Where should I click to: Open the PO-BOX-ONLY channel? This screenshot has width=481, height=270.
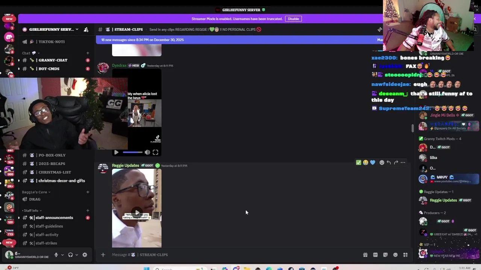coord(55,155)
